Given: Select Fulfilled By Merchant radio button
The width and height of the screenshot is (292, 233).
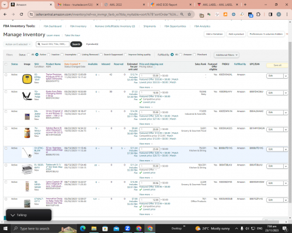Looking at the screenshot, I should tap(194, 55).
